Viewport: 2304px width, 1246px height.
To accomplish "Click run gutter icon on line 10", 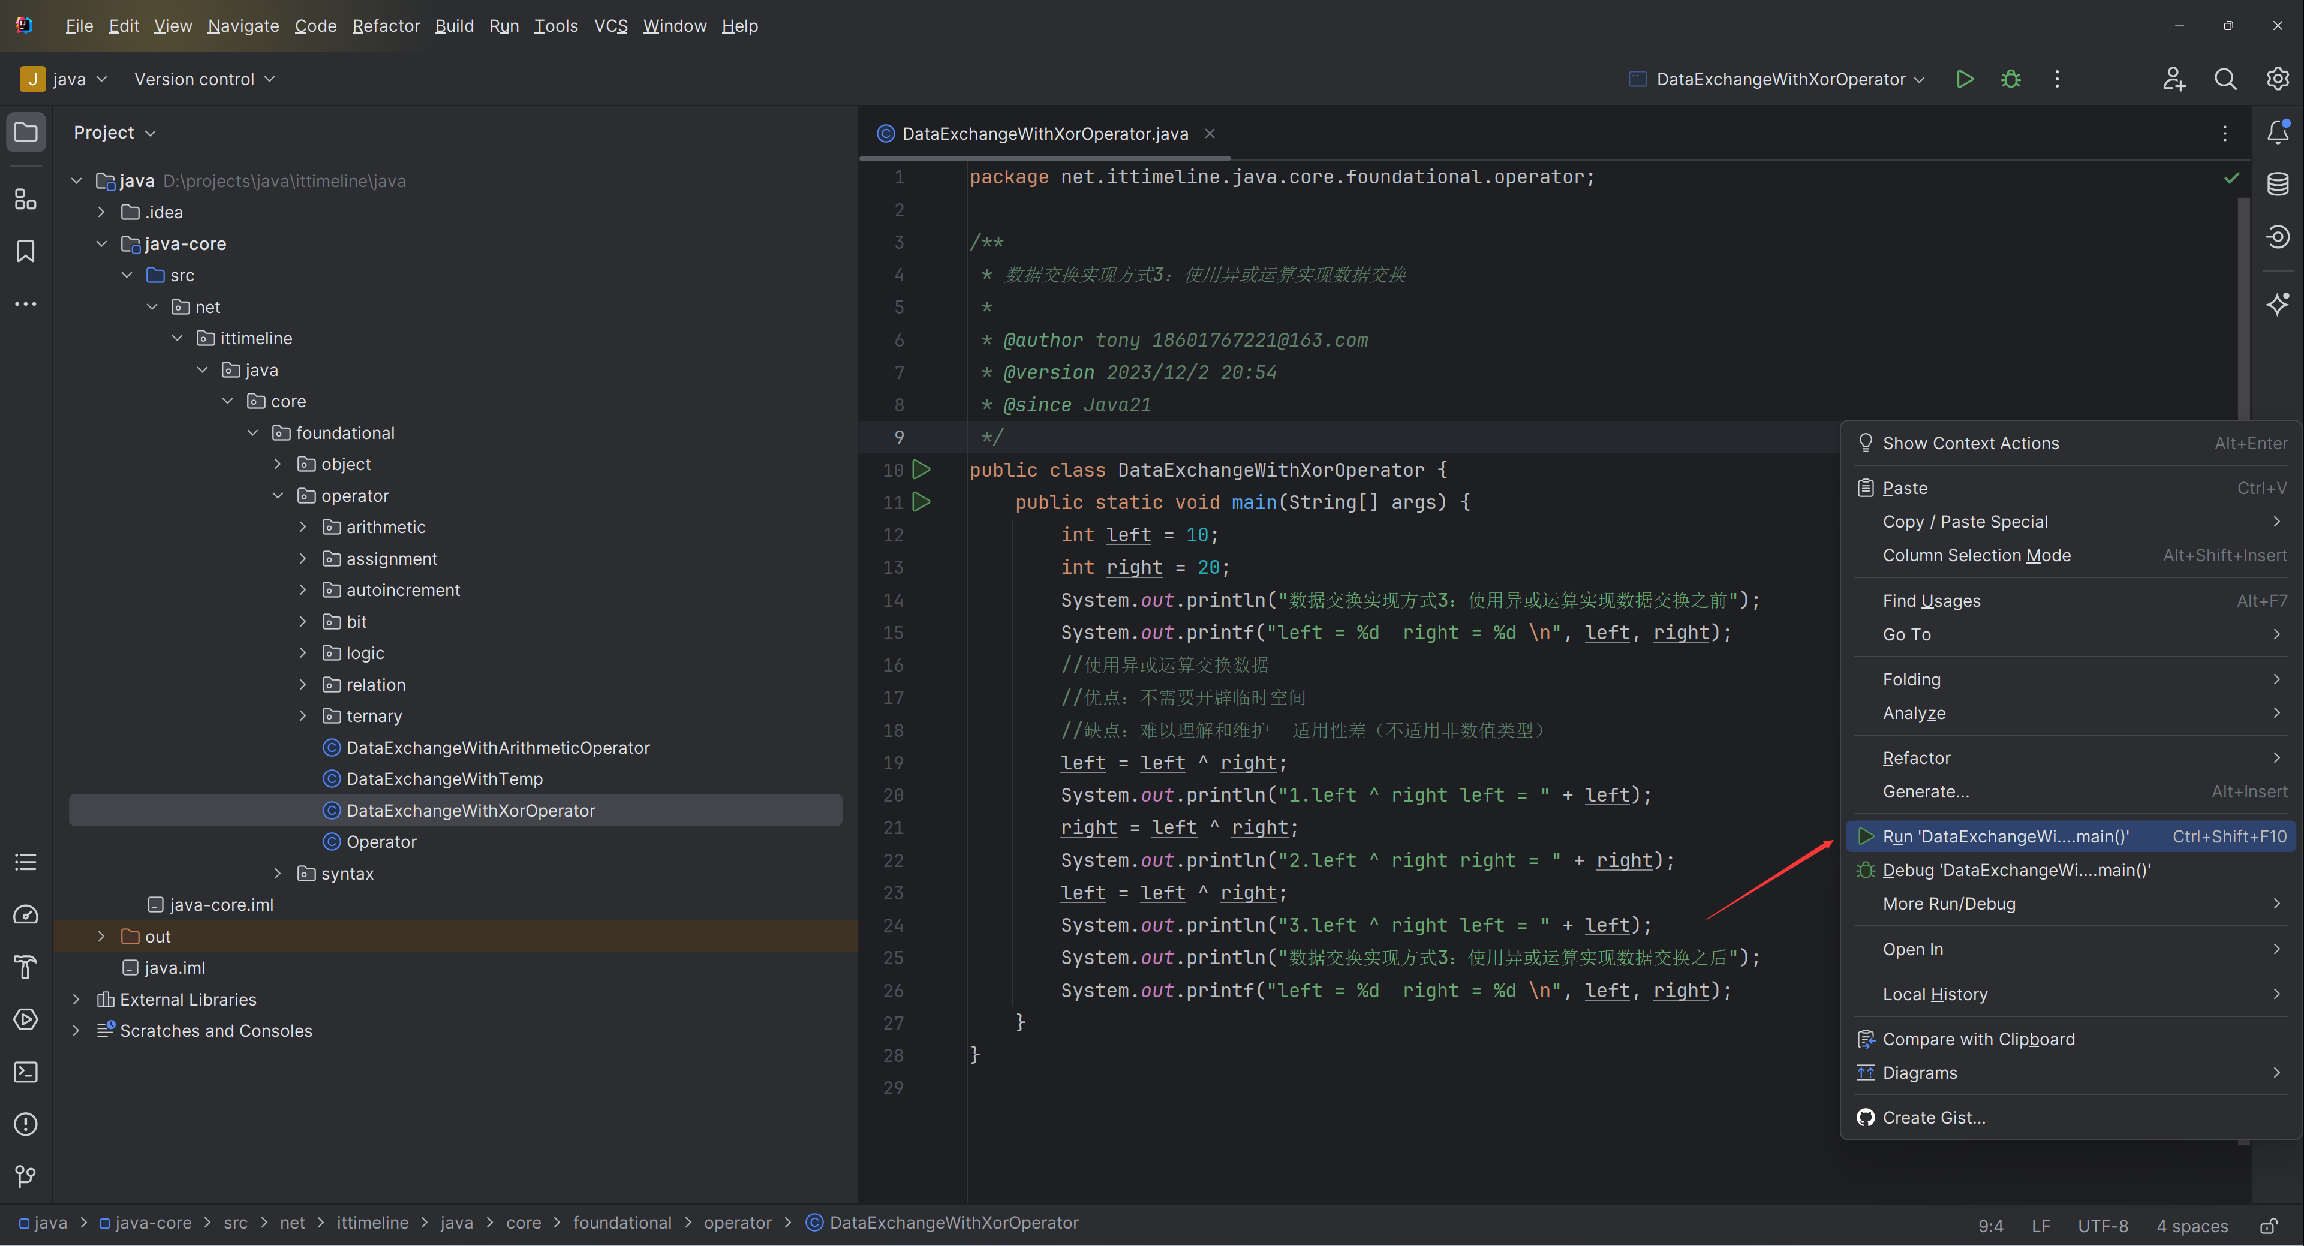I will point(921,469).
